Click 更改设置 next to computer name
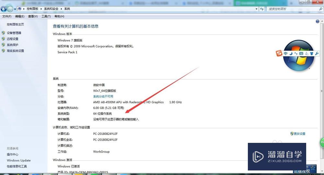This screenshot has width=324, height=175. click(299, 134)
